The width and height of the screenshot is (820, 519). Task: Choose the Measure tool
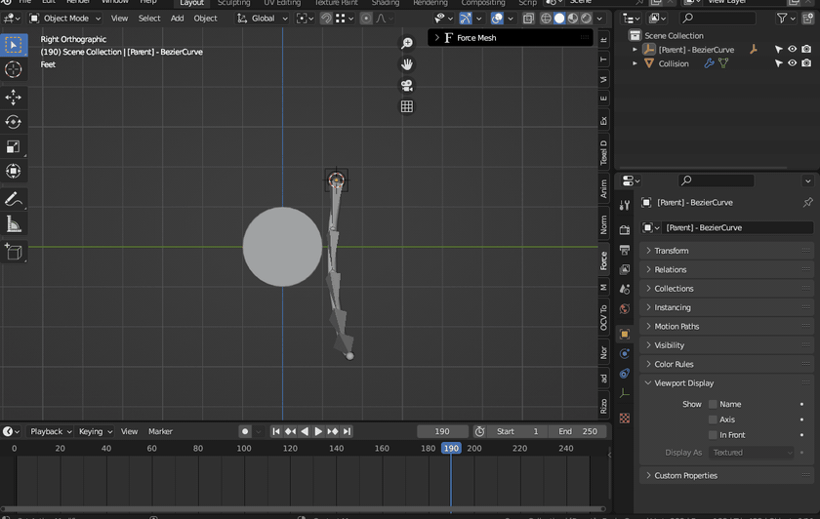pos(13,224)
